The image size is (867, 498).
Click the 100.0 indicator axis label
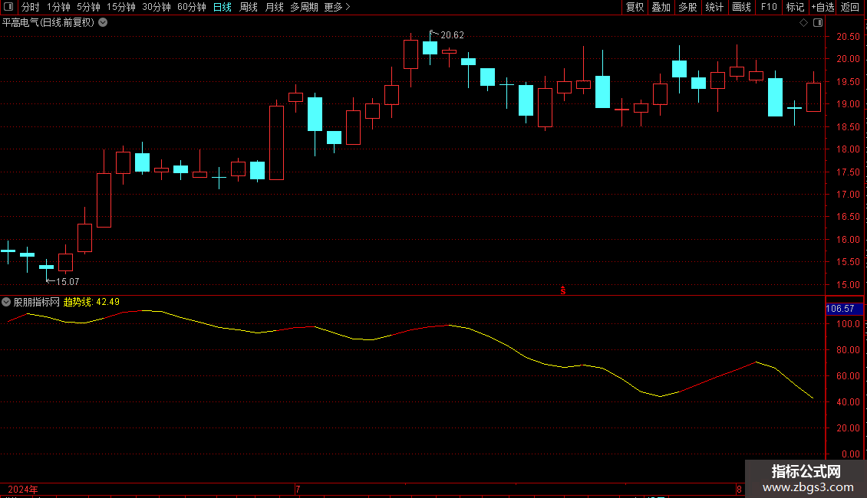pos(848,324)
